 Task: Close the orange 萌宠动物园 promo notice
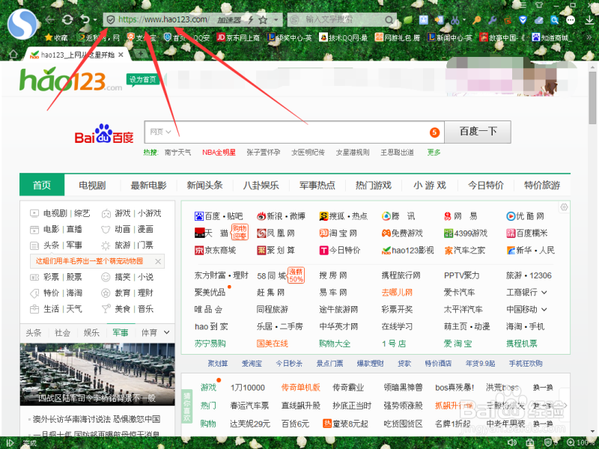tap(158, 261)
